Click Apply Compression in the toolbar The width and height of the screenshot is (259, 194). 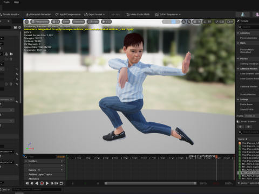[x=68, y=15]
